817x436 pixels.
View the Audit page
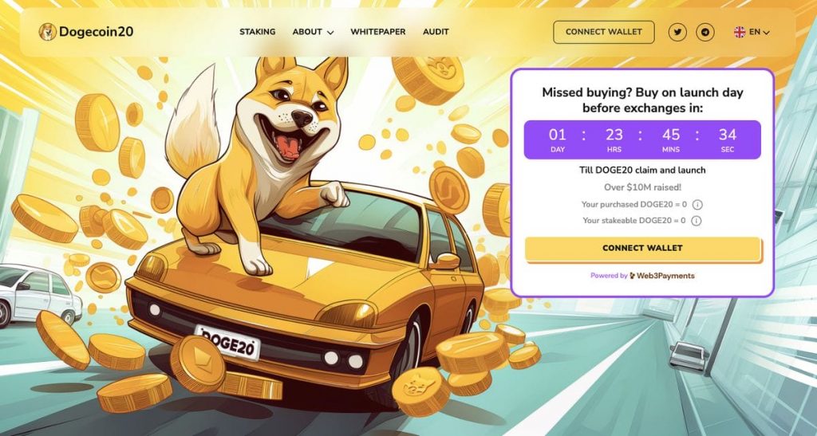tap(436, 32)
